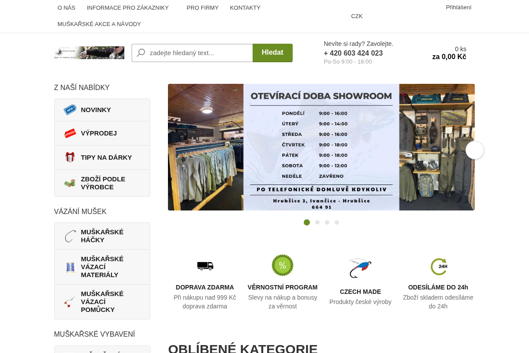Click 'Nevíte si rady? Zavolejte.' text
The width and height of the screenshot is (529, 353).
point(358,44)
